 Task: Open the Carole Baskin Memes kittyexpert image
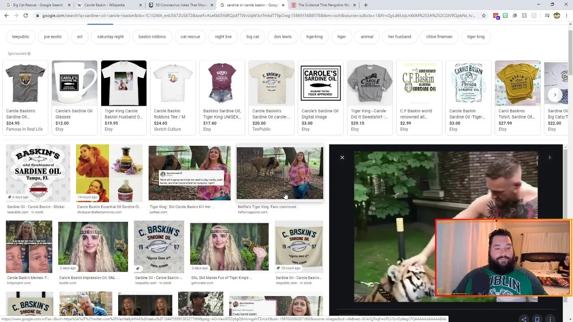29,247
